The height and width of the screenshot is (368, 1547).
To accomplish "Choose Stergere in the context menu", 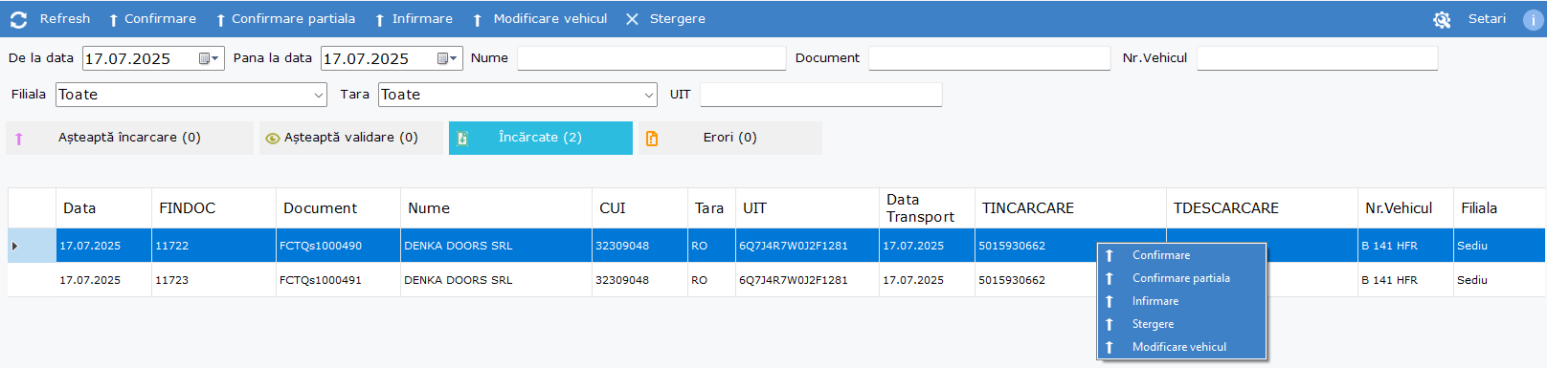I will 1181,324.
